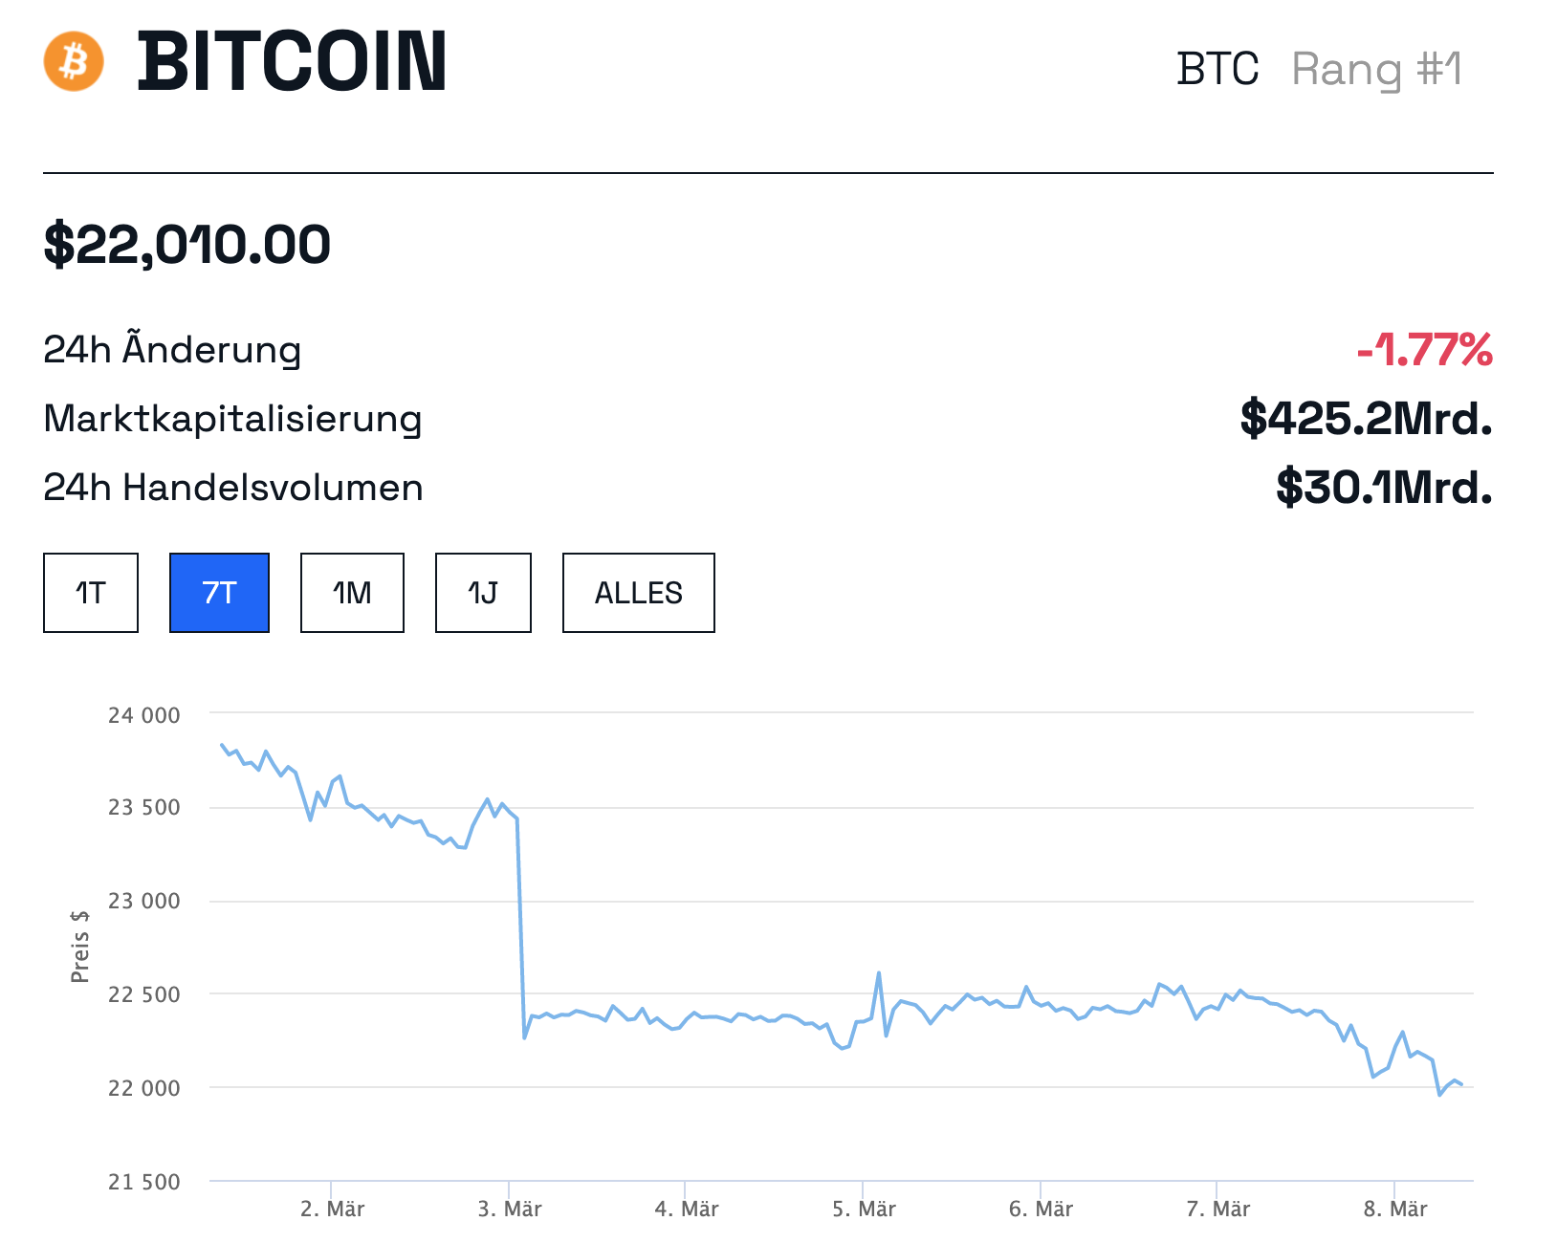Click the $30.1Mrd. trading volume value
The image size is (1557, 1243).
pyautogui.click(x=1383, y=488)
